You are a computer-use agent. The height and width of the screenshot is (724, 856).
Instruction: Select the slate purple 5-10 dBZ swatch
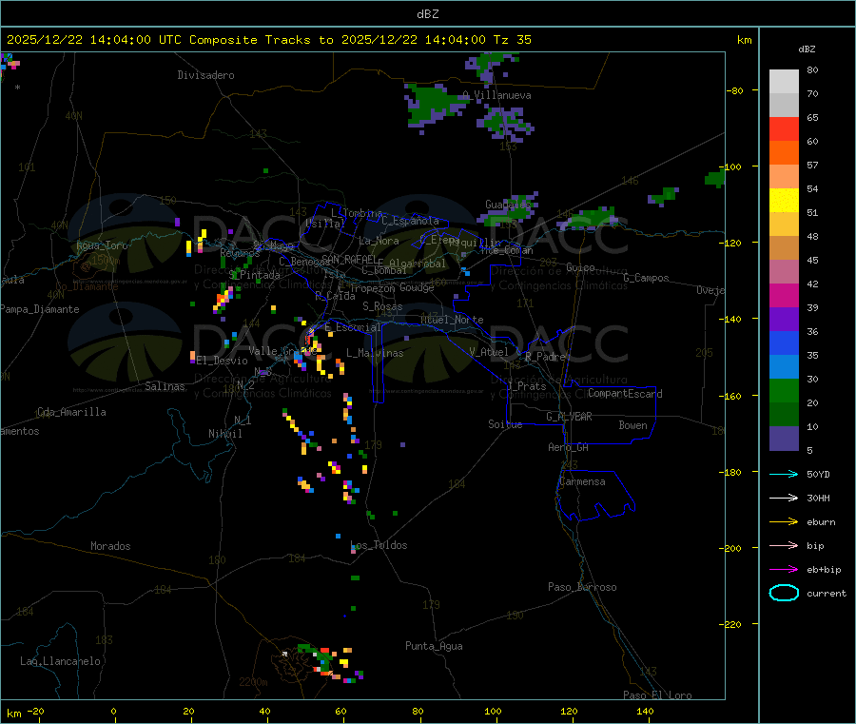(x=784, y=439)
